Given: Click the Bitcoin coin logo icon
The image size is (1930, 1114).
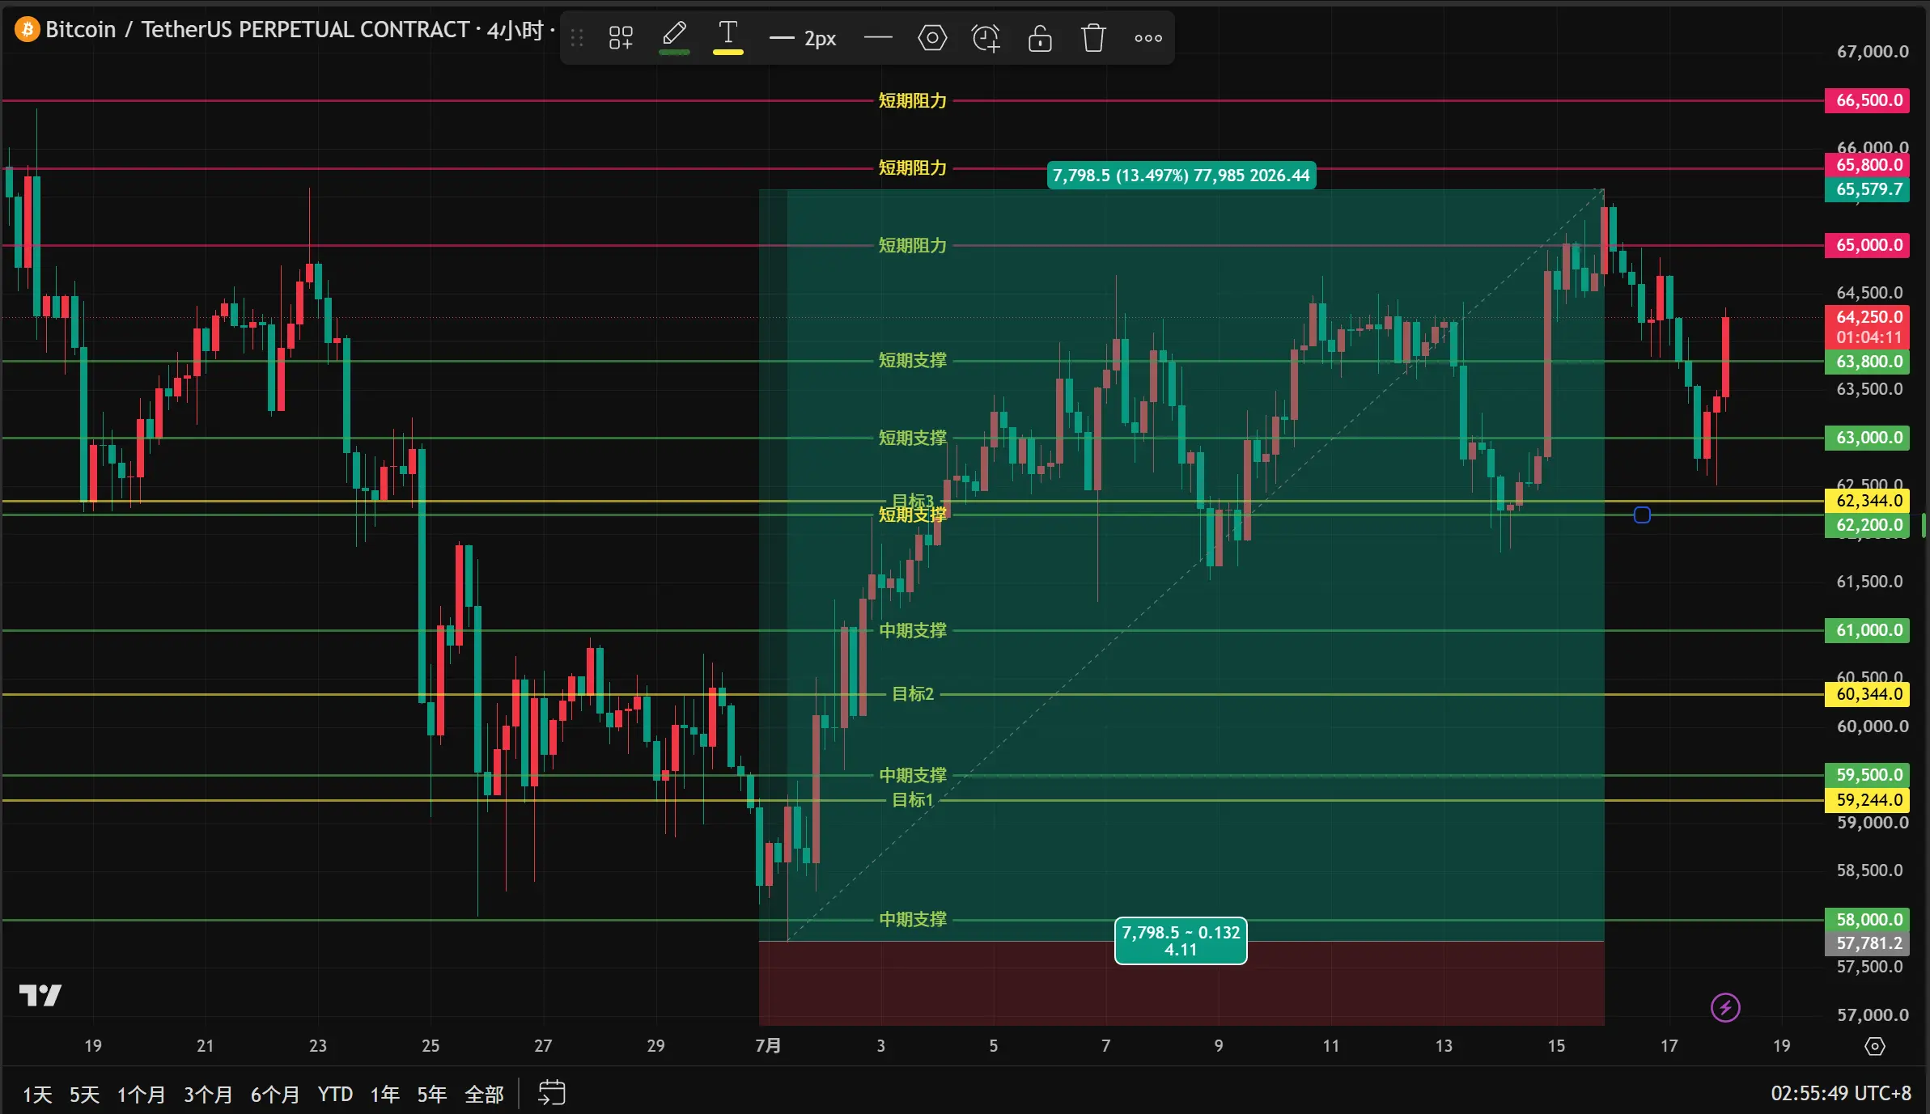Looking at the screenshot, I should [27, 30].
